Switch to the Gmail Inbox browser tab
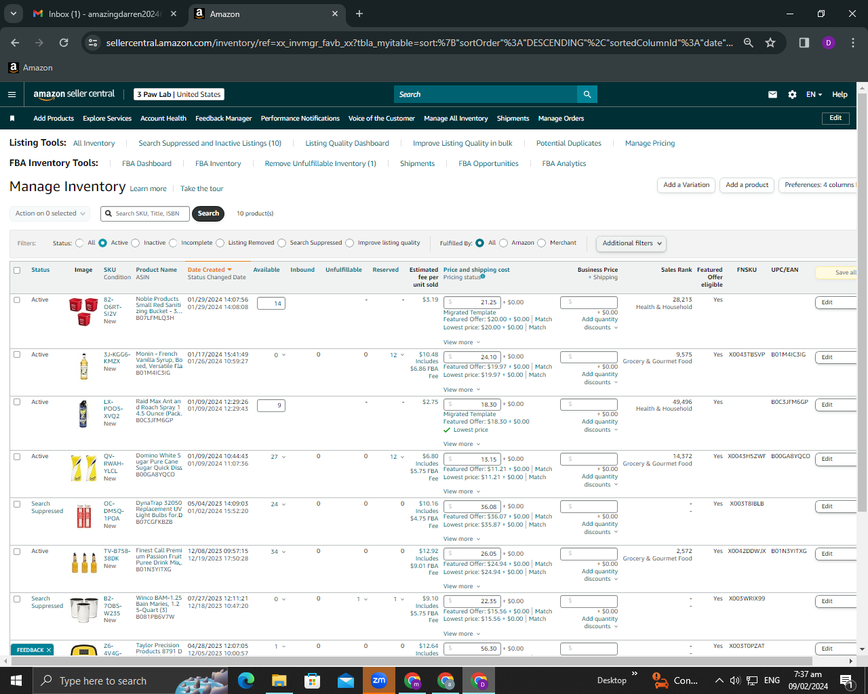Image resolution: width=868 pixels, height=694 pixels. [105, 14]
